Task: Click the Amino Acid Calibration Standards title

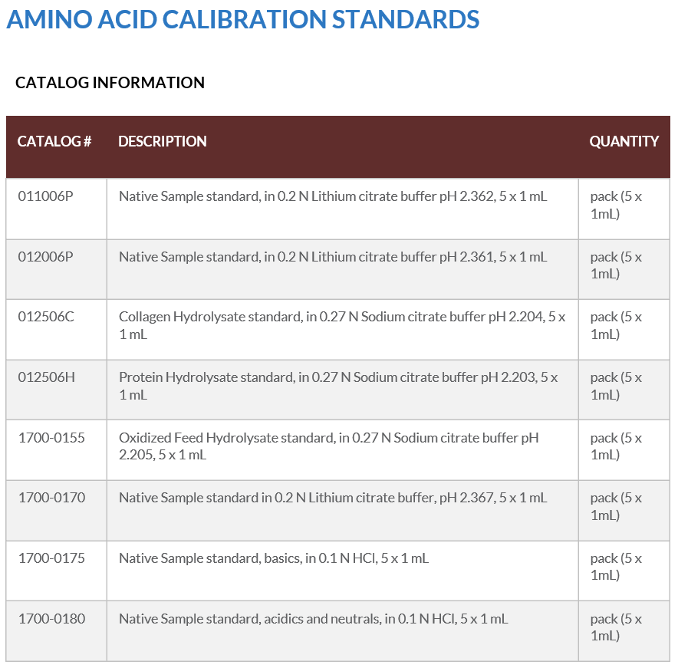Action: click(x=243, y=19)
